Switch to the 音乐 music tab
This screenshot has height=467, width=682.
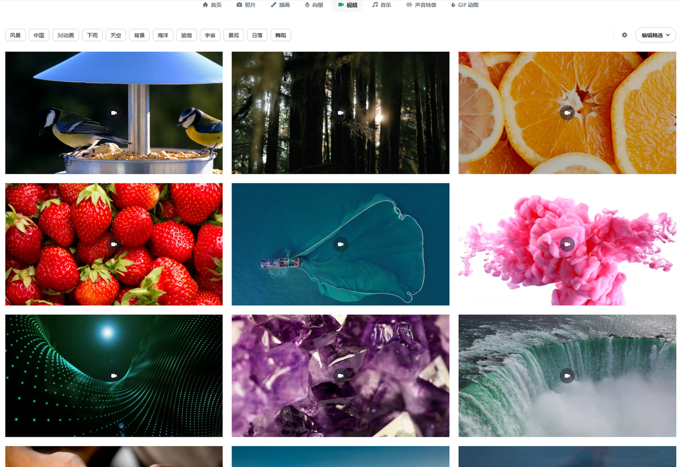click(x=381, y=5)
